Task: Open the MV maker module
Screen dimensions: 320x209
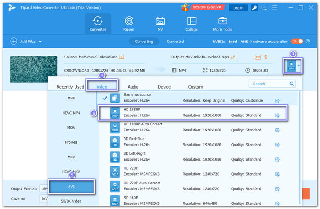Action: tap(160, 24)
